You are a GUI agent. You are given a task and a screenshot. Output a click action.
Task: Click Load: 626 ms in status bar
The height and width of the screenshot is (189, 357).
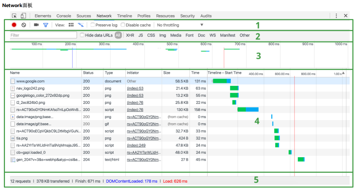click(x=175, y=181)
